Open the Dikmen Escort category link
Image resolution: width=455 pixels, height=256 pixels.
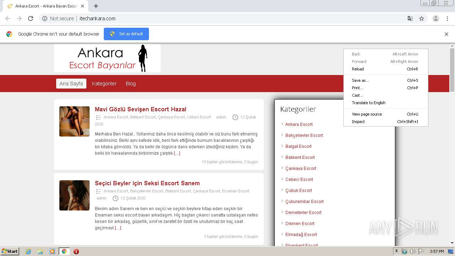(x=300, y=223)
